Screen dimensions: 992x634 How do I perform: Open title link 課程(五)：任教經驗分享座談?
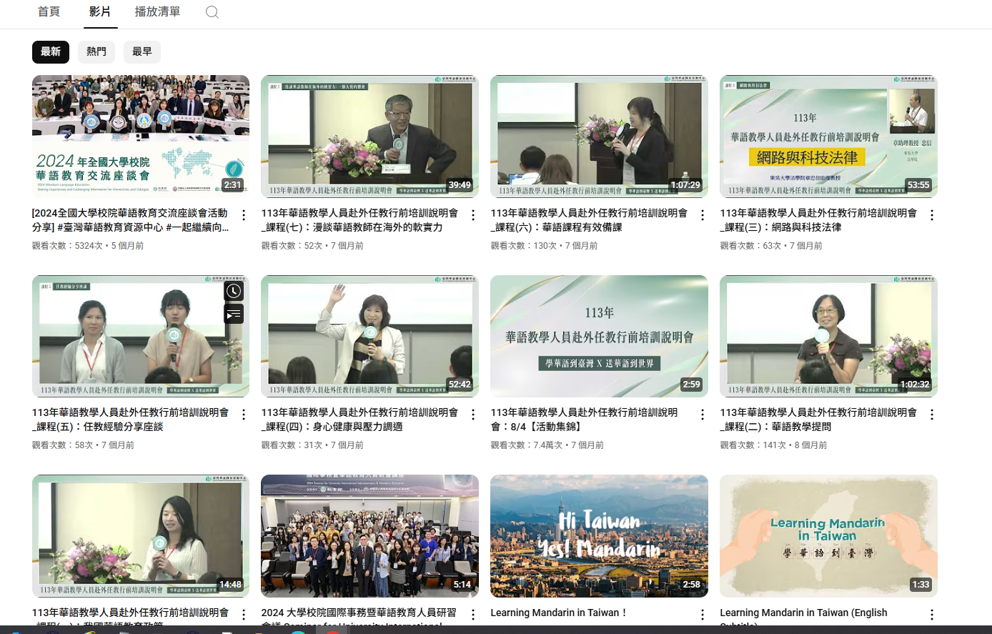click(x=131, y=420)
